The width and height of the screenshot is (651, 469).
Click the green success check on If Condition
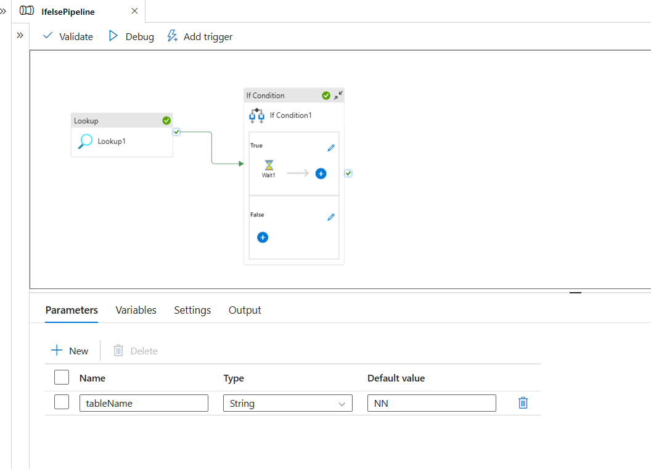pos(325,96)
